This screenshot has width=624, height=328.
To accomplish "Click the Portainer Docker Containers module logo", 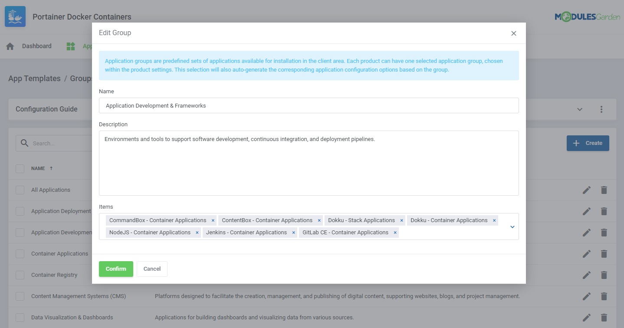I will click(x=15, y=16).
